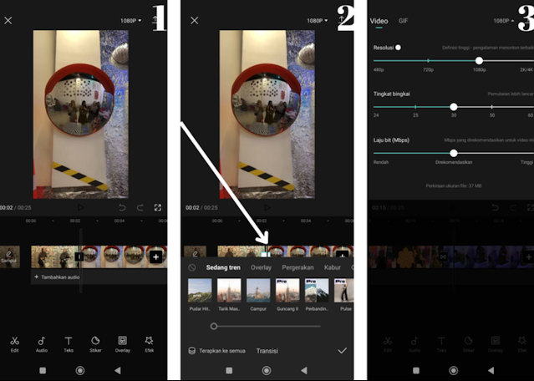Select 25 on the frame rate scale

(x=415, y=115)
